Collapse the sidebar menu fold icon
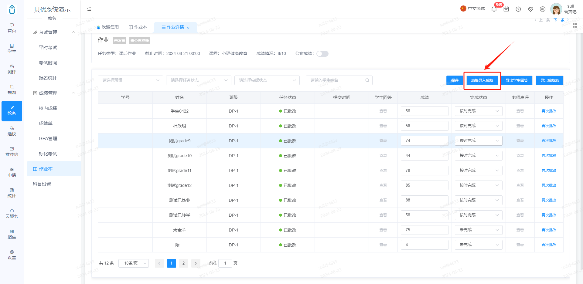 point(89,9)
